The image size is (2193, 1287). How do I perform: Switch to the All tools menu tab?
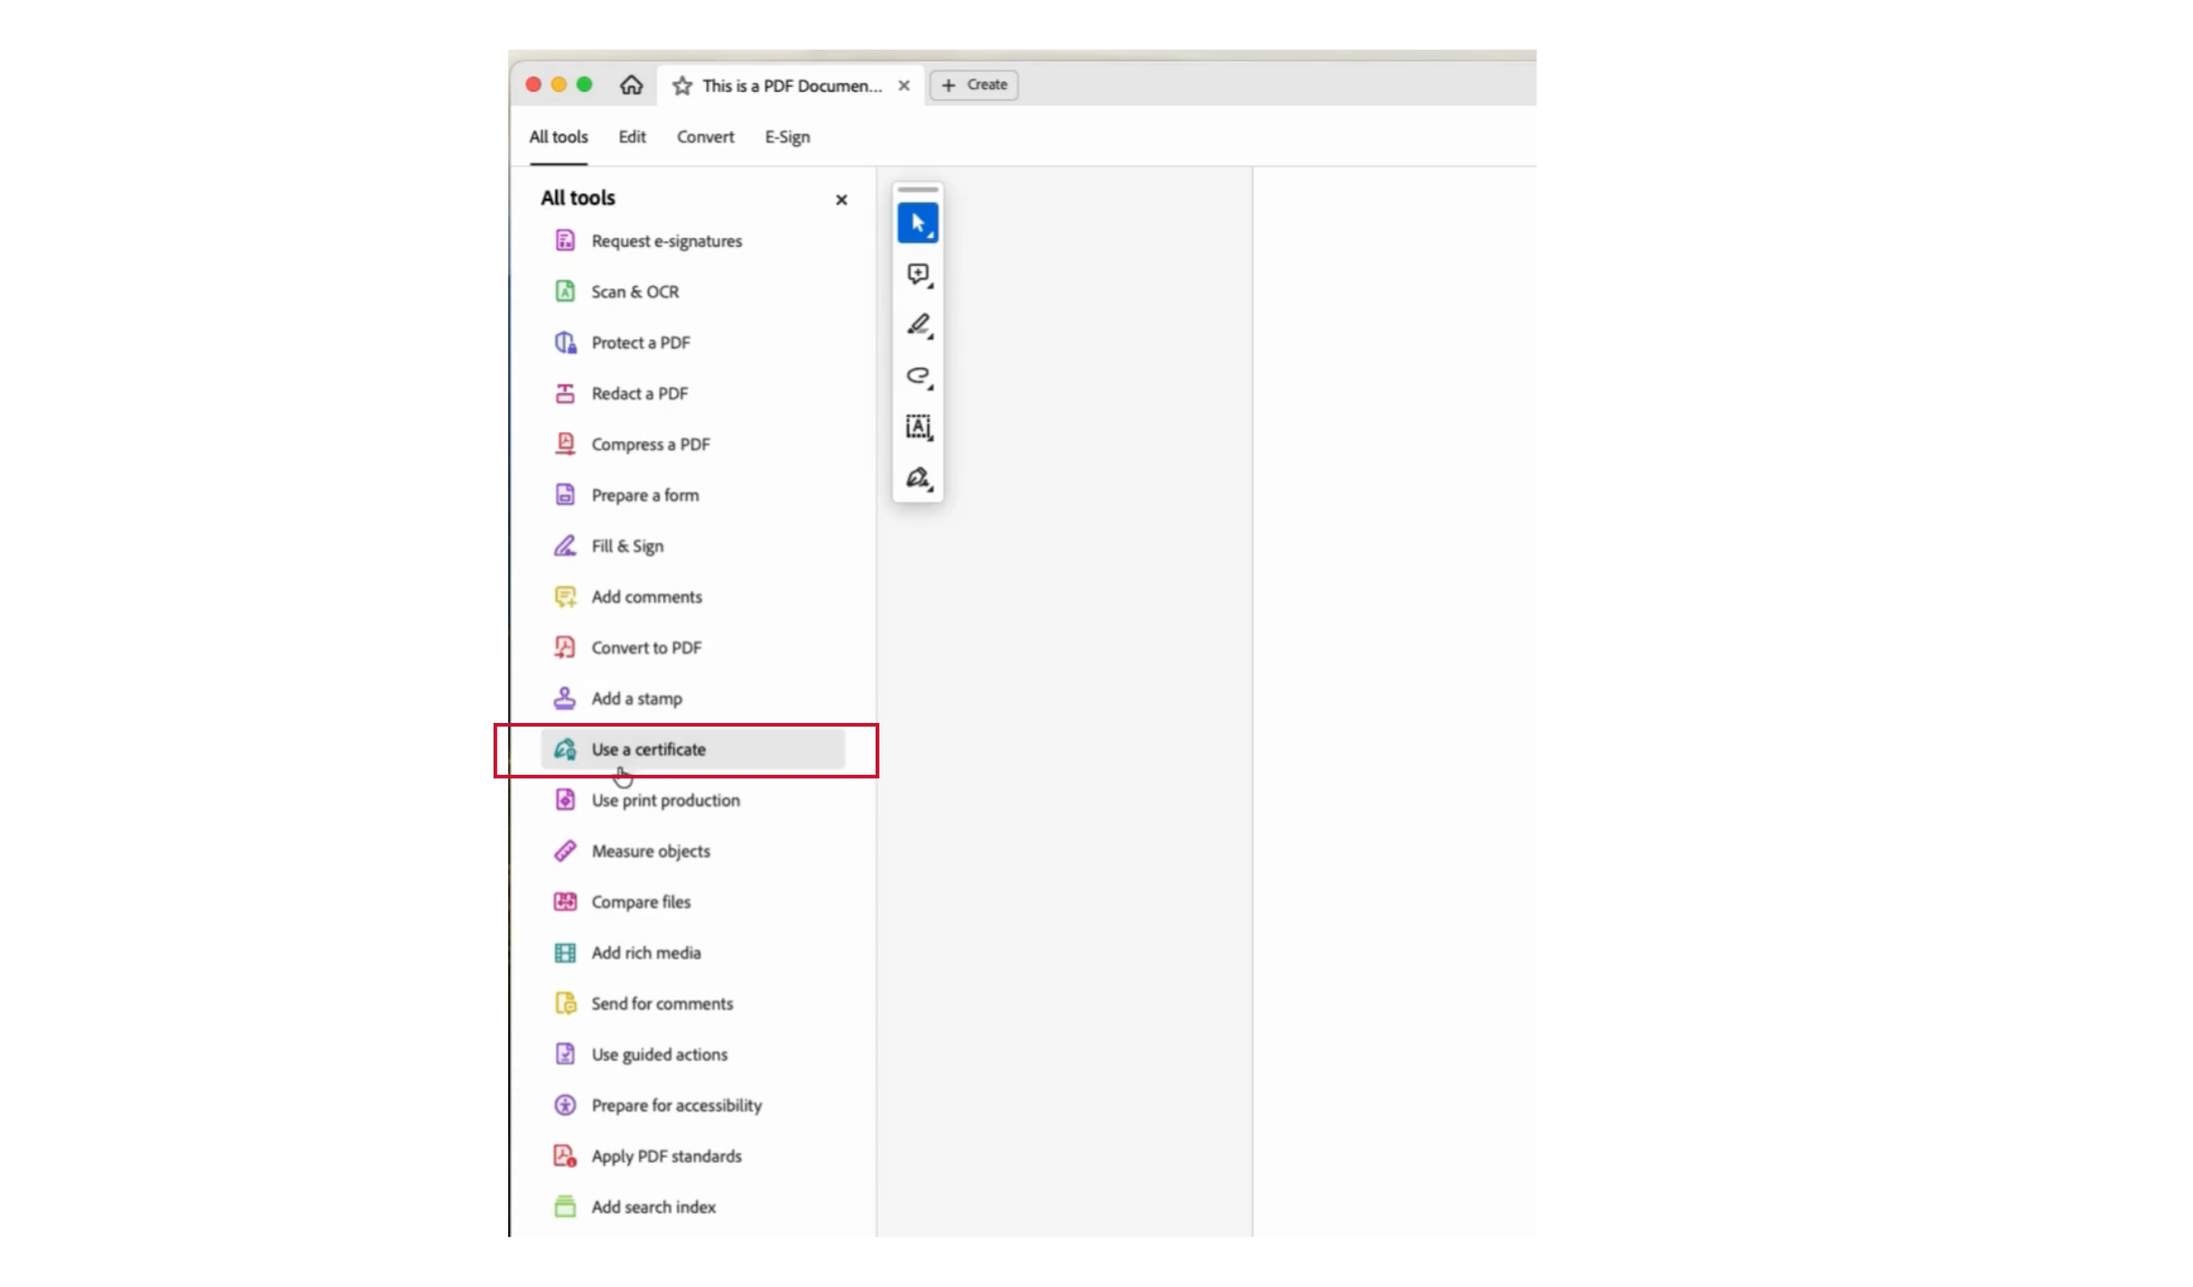click(559, 137)
